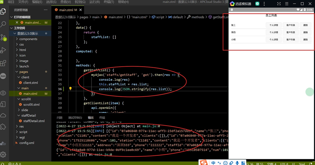Screen dimensions: 315x165
Task: Select main.stml under the main folder
Action: [x=30, y=94]
